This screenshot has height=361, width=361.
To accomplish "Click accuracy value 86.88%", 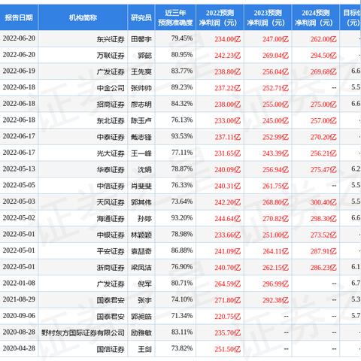I will 182,250.
